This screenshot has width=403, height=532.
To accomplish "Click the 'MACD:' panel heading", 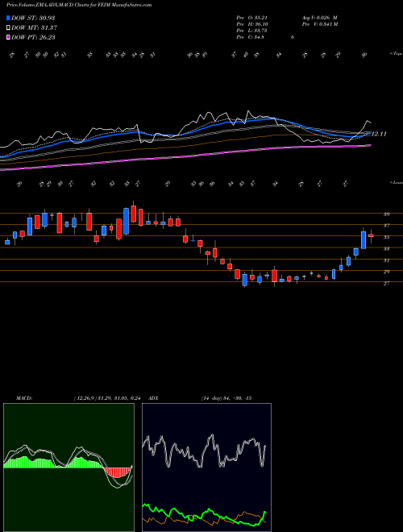I will [23, 398].
